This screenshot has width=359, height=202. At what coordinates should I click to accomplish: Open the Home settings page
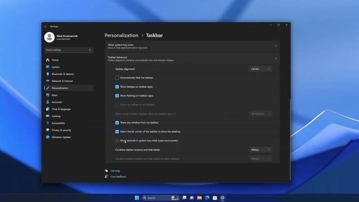click(68, 60)
